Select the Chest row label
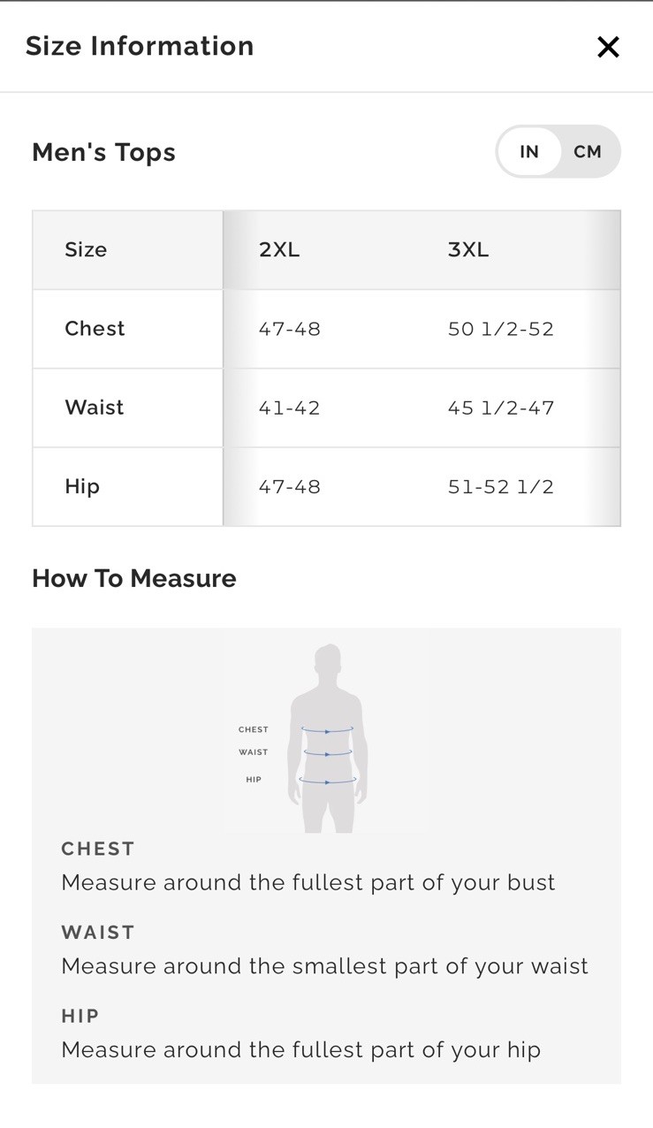This screenshot has width=653, height=1128. coord(95,329)
